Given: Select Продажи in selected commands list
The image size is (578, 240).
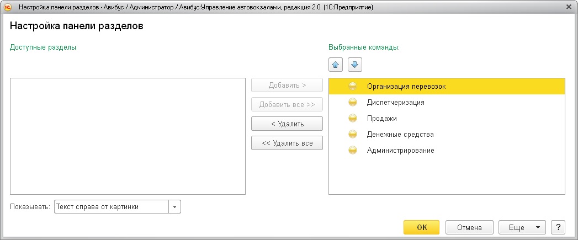Looking at the screenshot, I should 381,118.
